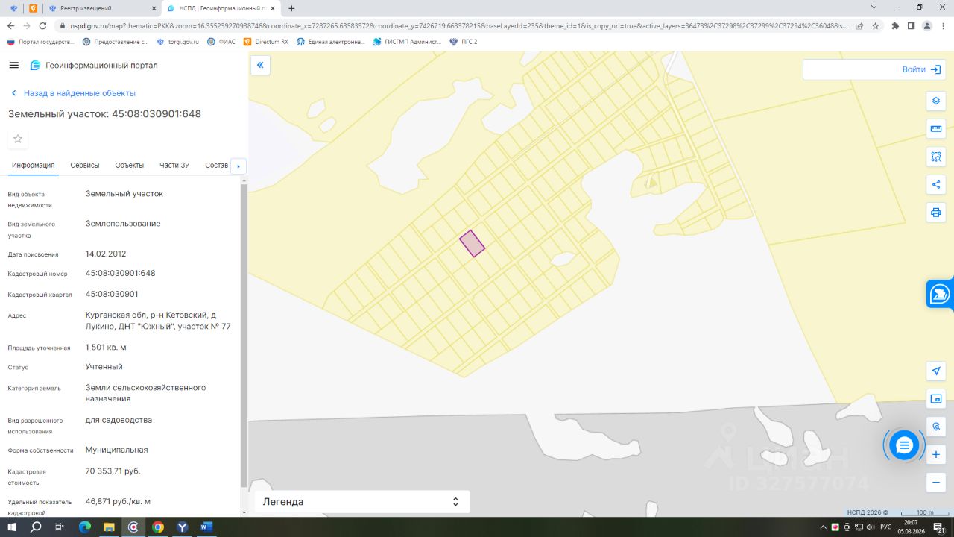Click the permitted use value для садоводства
Image resolution: width=954 pixels, height=537 pixels.
pyautogui.click(x=119, y=420)
